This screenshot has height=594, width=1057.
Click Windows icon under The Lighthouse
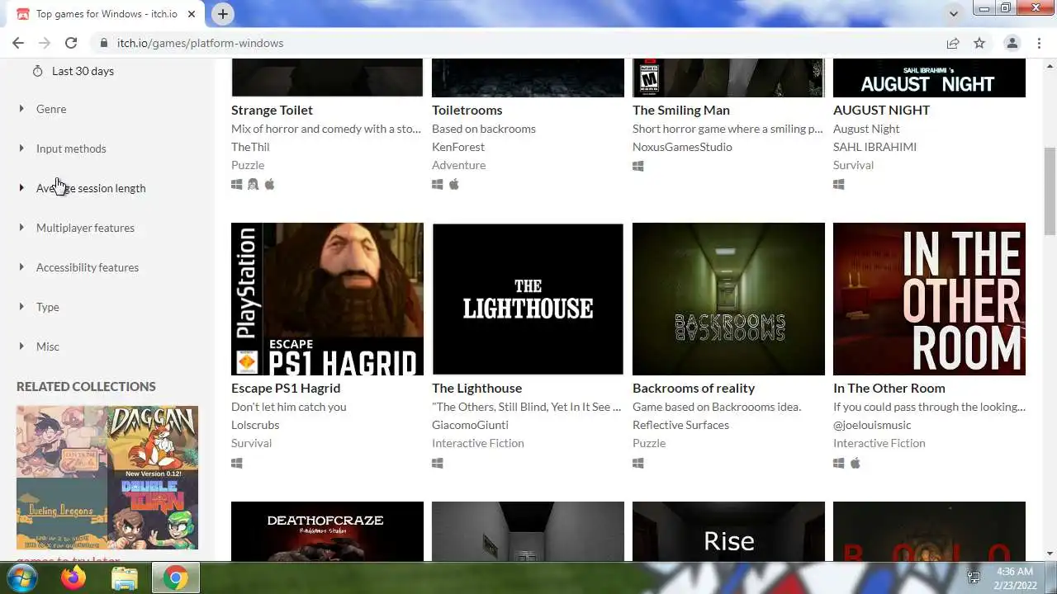(438, 464)
